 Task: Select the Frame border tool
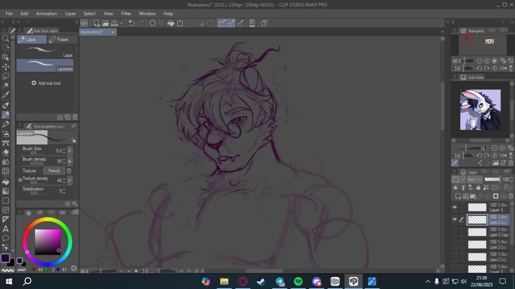[6, 210]
